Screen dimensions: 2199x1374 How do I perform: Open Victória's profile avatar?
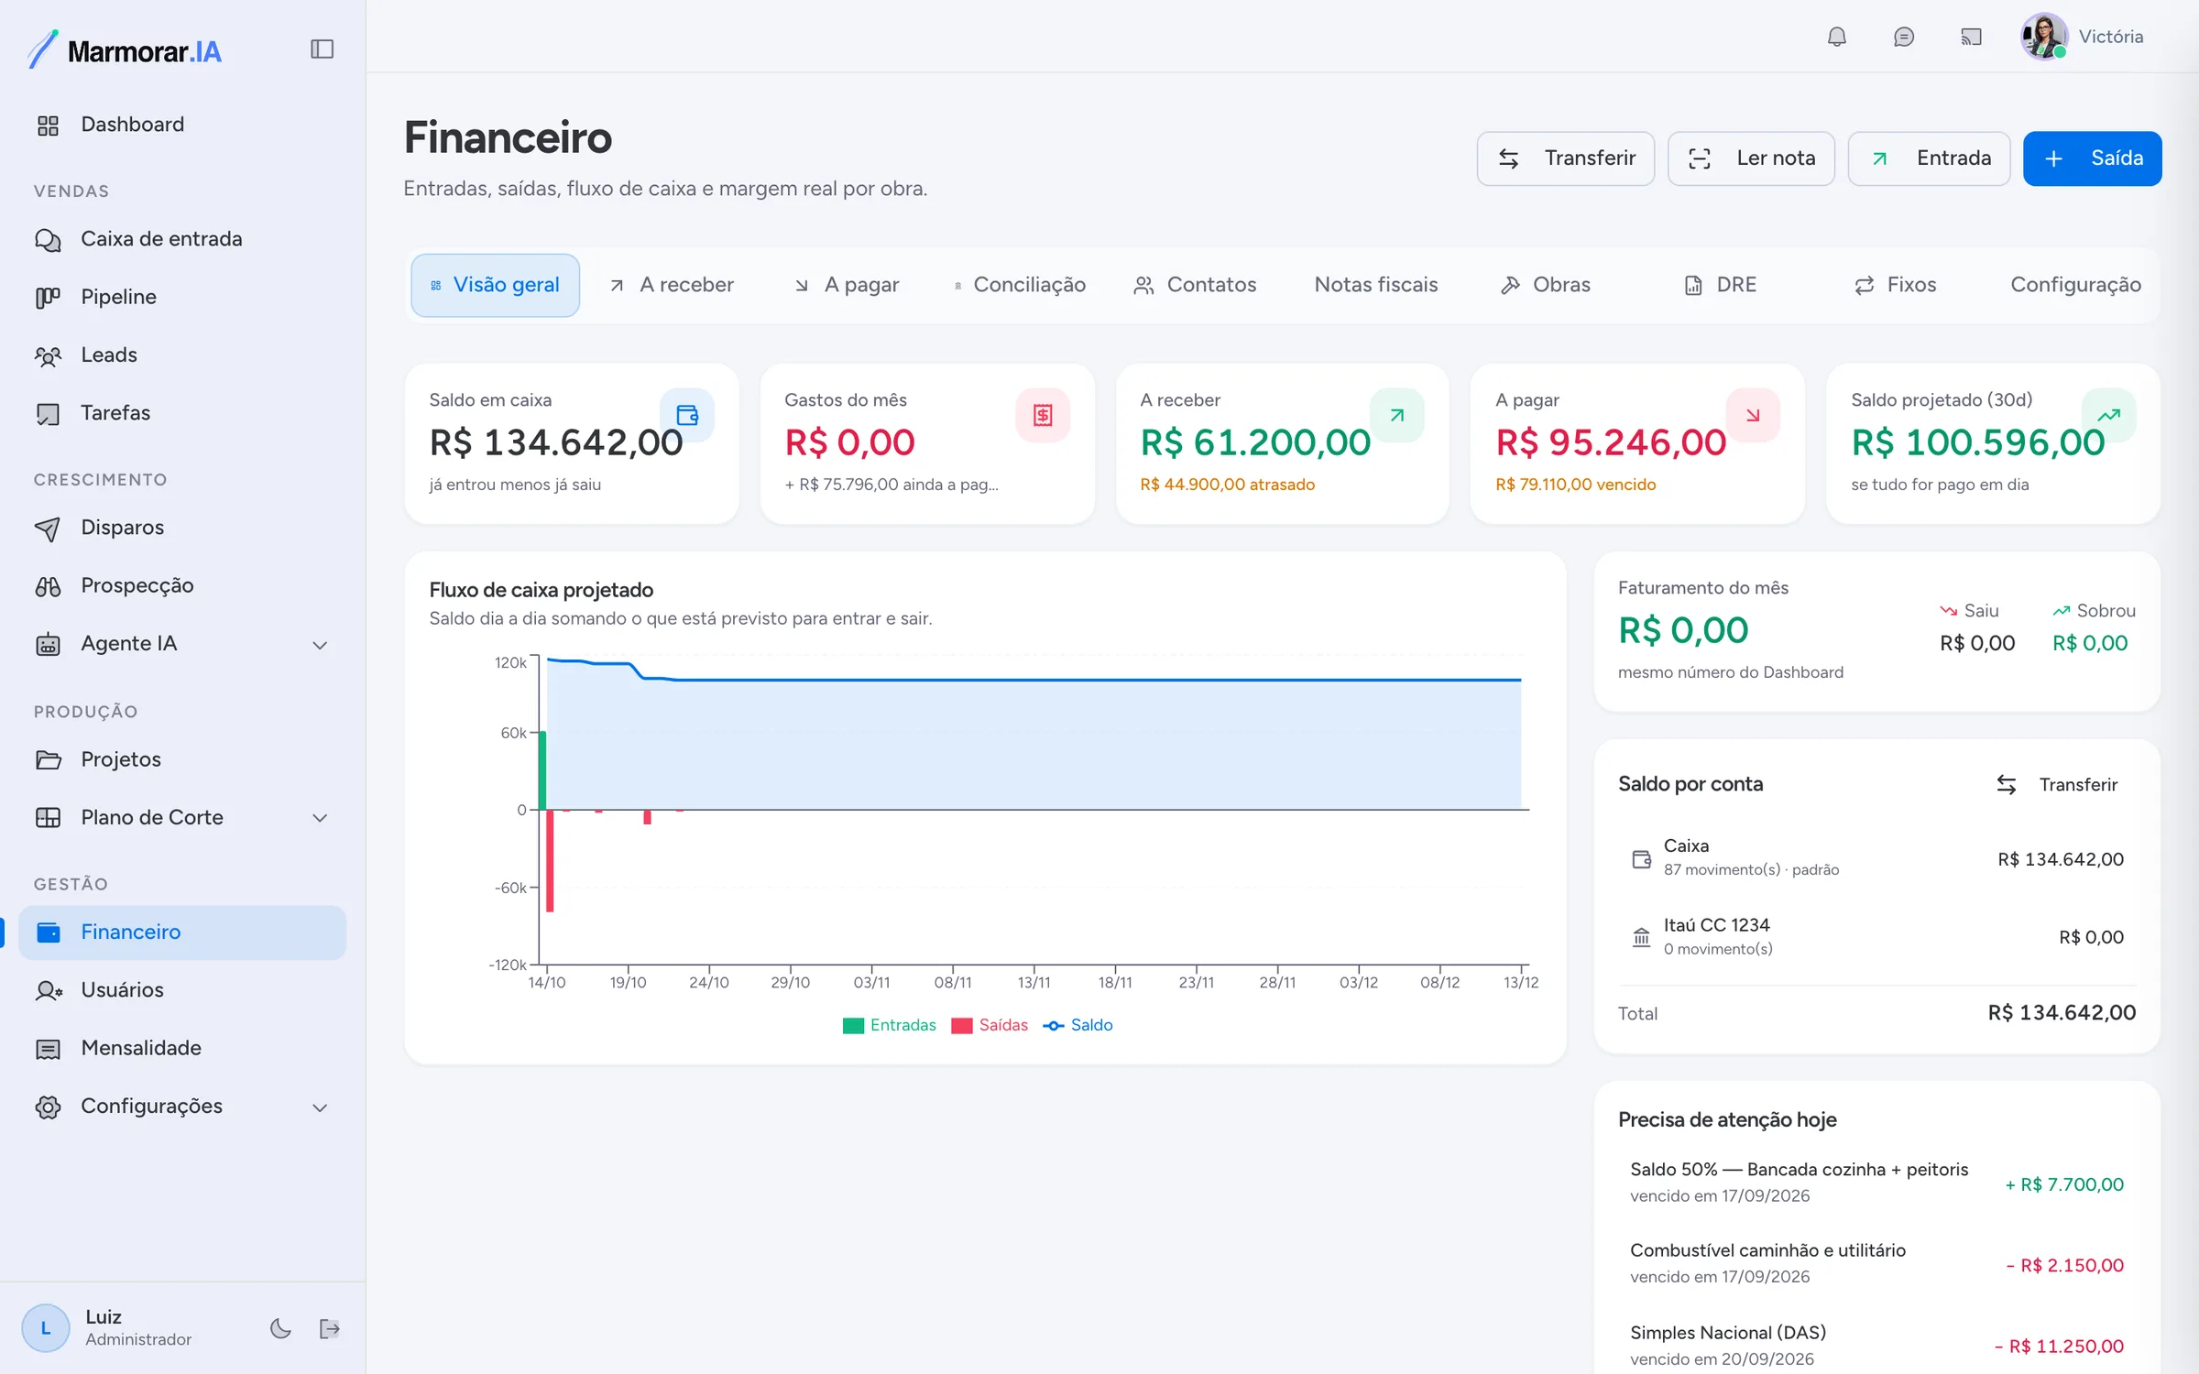[2043, 37]
